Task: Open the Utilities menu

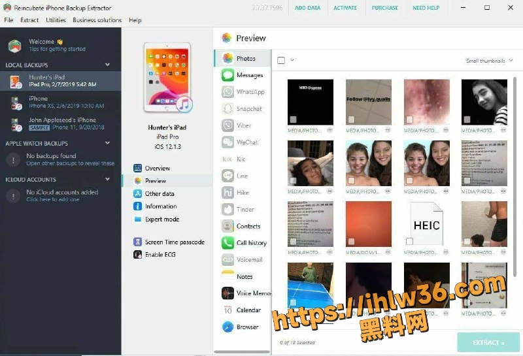Action: pyautogui.click(x=56, y=20)
